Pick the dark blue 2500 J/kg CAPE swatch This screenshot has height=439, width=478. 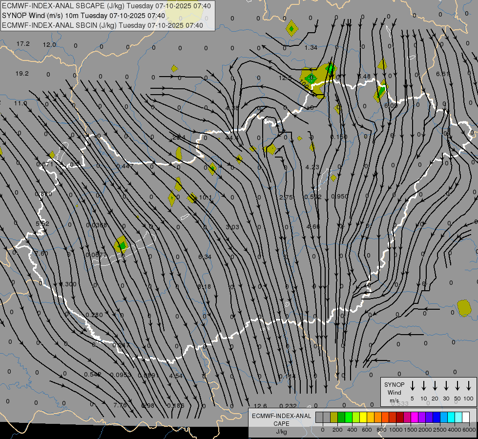click(436, 417)
